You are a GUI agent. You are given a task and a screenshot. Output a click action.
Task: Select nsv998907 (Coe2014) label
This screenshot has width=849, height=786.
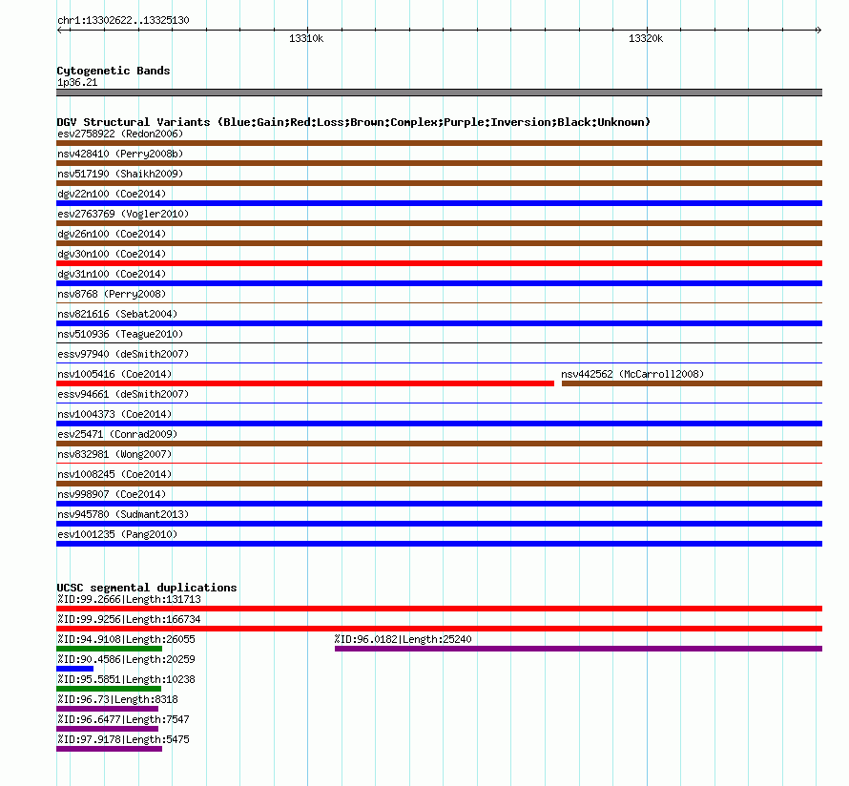click(112, 494)
